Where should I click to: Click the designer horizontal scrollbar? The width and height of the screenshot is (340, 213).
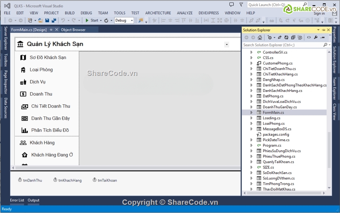[x=128, y=168]
